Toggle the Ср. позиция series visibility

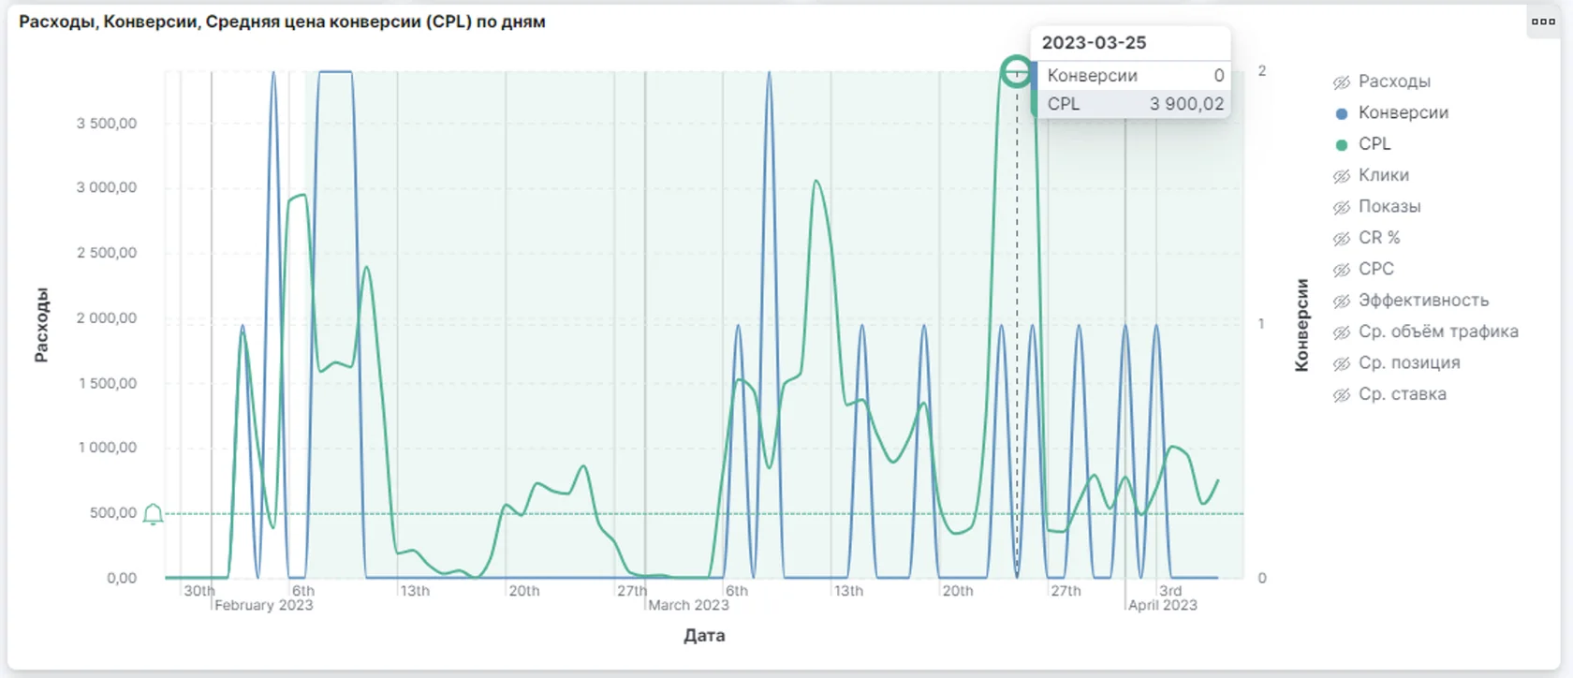1397,362
